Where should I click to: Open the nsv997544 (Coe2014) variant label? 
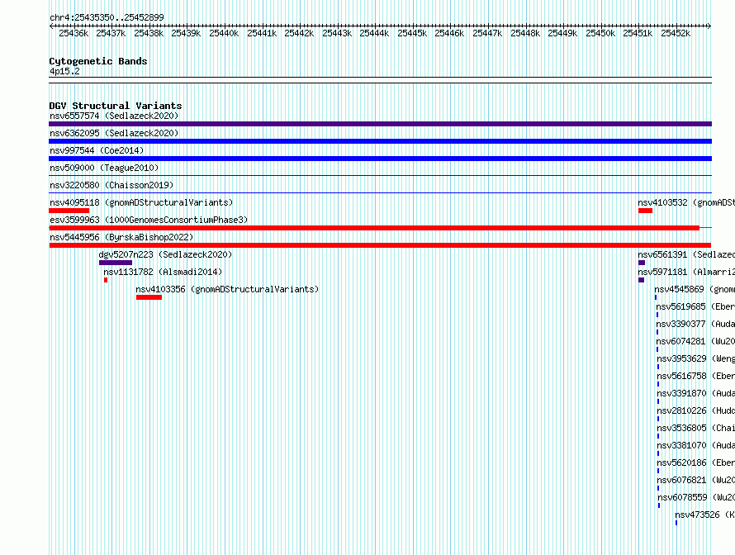pos(97,150)
